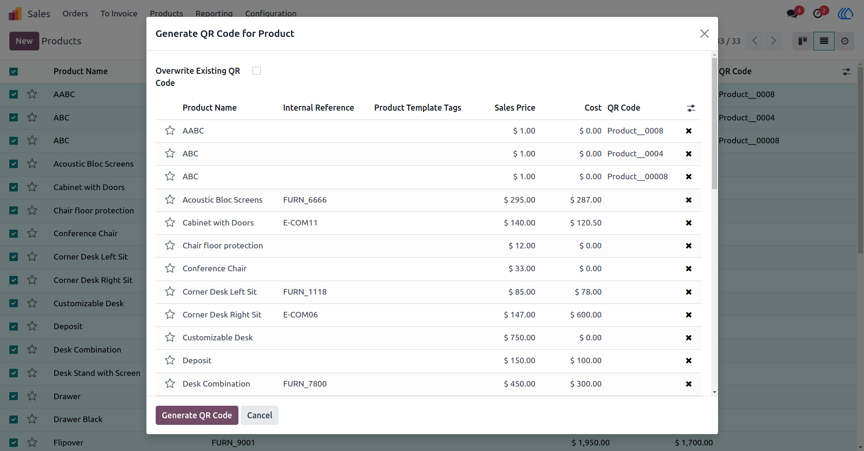Open the Corner Desk Right Sit dialog row

click(428, 315)
